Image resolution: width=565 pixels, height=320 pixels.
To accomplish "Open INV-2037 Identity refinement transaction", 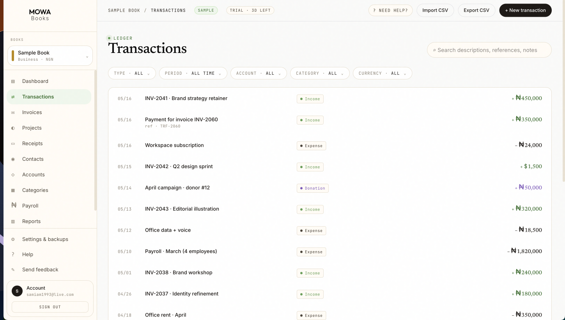I will [x=329, y=294].
